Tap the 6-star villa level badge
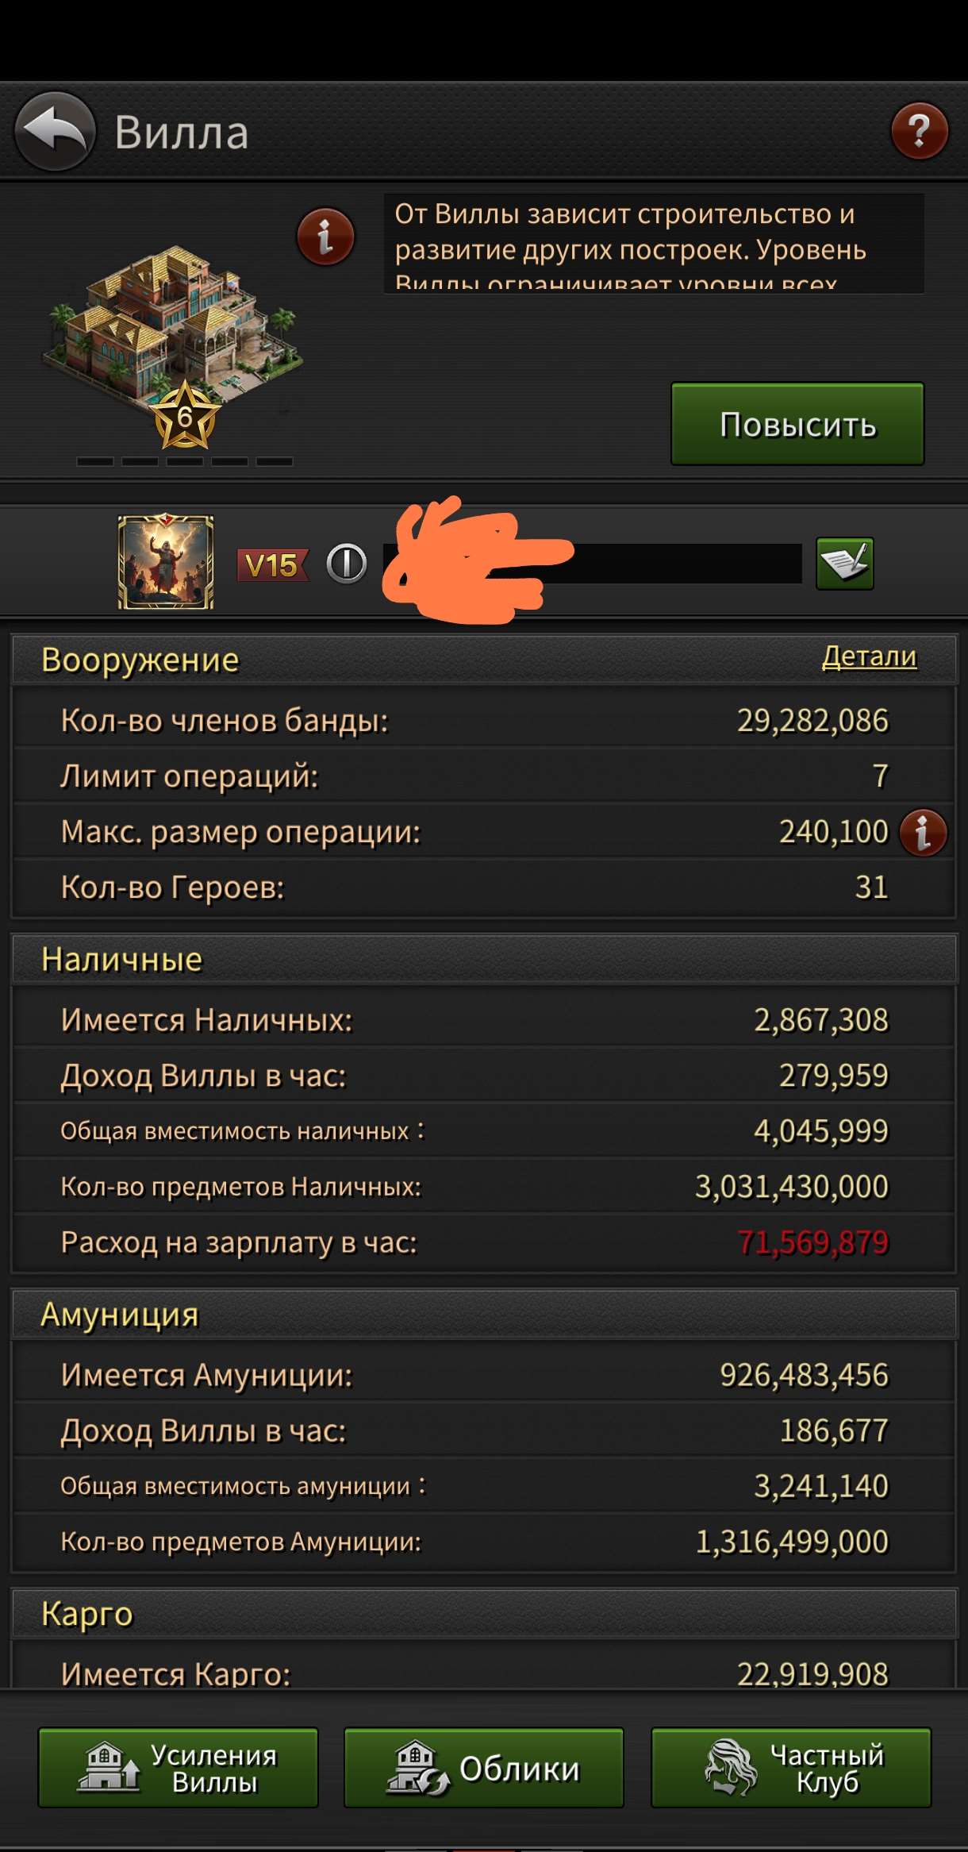The width and height of the screenshot is (968, 1852). [x=184, y=415]
